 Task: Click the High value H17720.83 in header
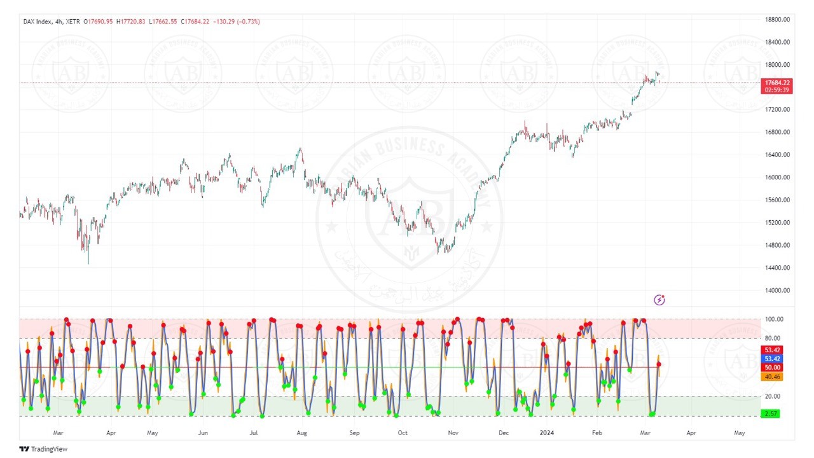[x=132, y=22]
